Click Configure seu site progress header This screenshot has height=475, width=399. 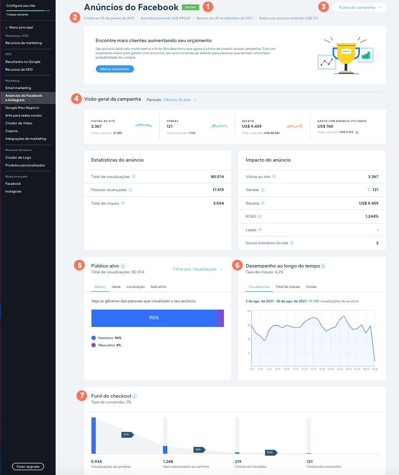tap(28, 10)
